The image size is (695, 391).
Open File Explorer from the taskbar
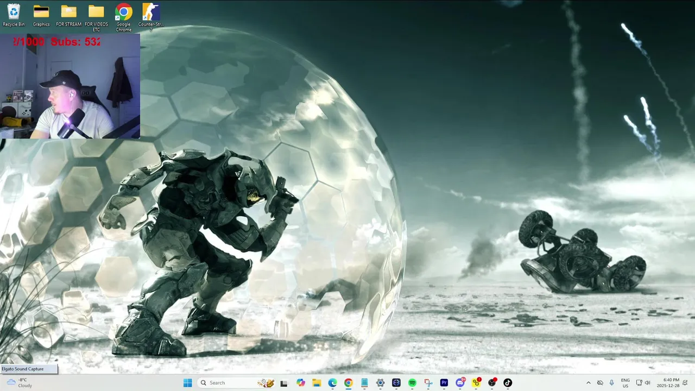(x=317, y=383)
